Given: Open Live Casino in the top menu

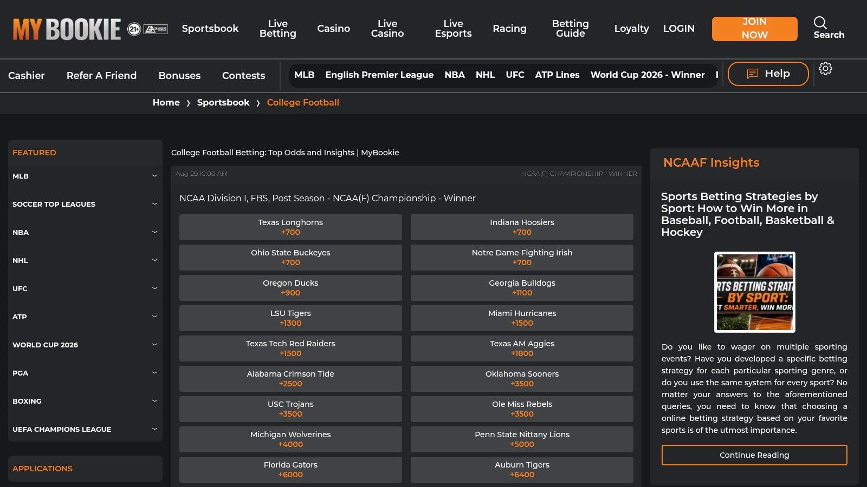Looking at the screenshot, I should pos(387,29).
